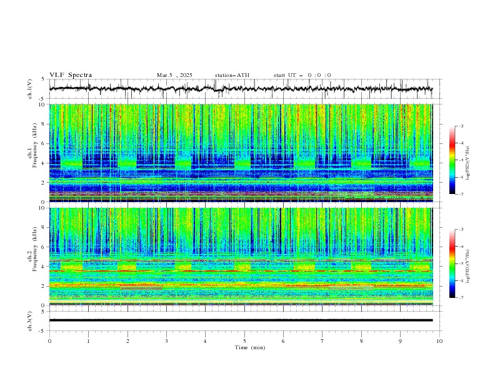This screenshot has width=495, height=383.
Task: Click the upper PSD color scale bar
Action: point(452,160)
